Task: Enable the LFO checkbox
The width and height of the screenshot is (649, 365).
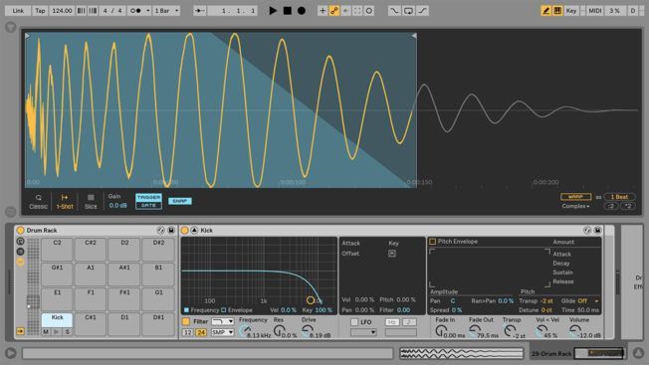Action: point(354,322)
